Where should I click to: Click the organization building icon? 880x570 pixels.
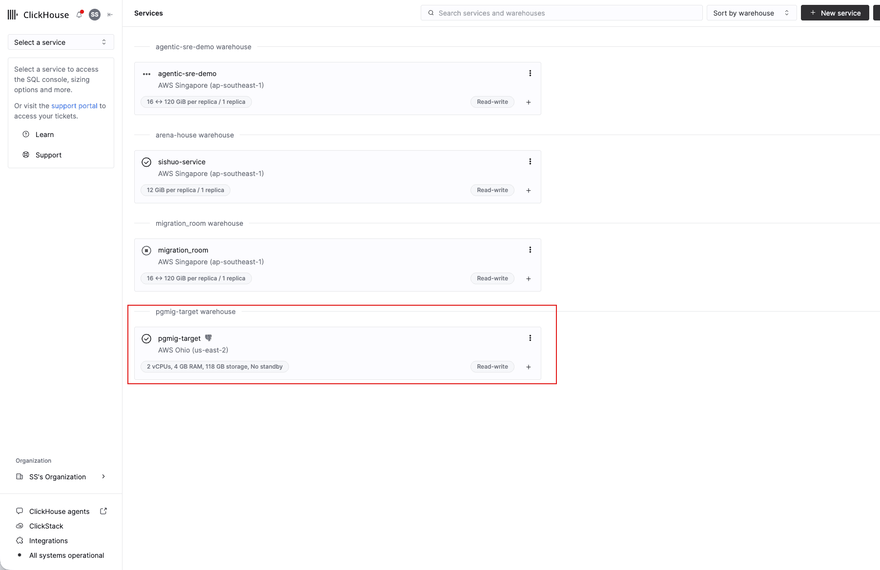20,476
